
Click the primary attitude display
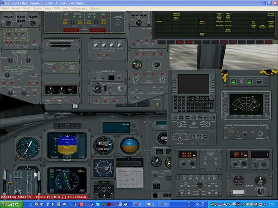click(x=67, y=146)
